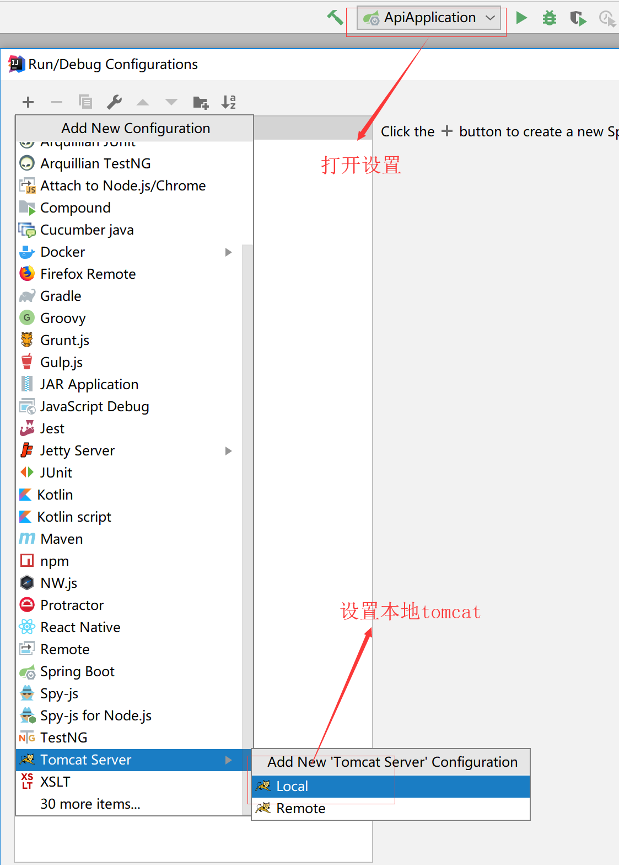619x865 pixels.
Task: Click the React Native atom icon
Action: [x=27, y=627]
